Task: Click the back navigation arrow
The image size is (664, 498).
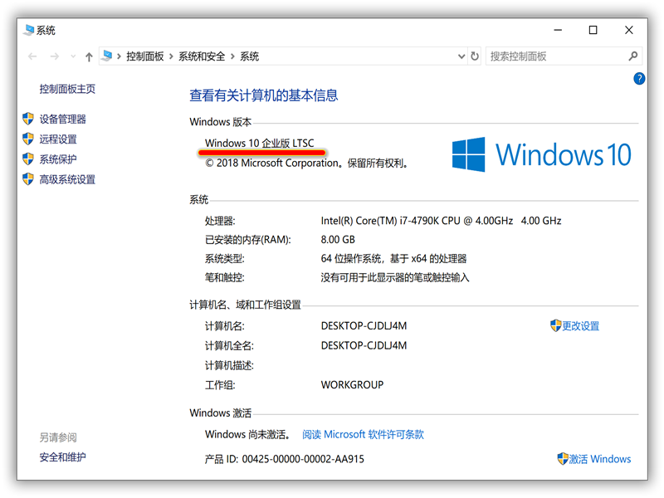Action: point(32,56)
